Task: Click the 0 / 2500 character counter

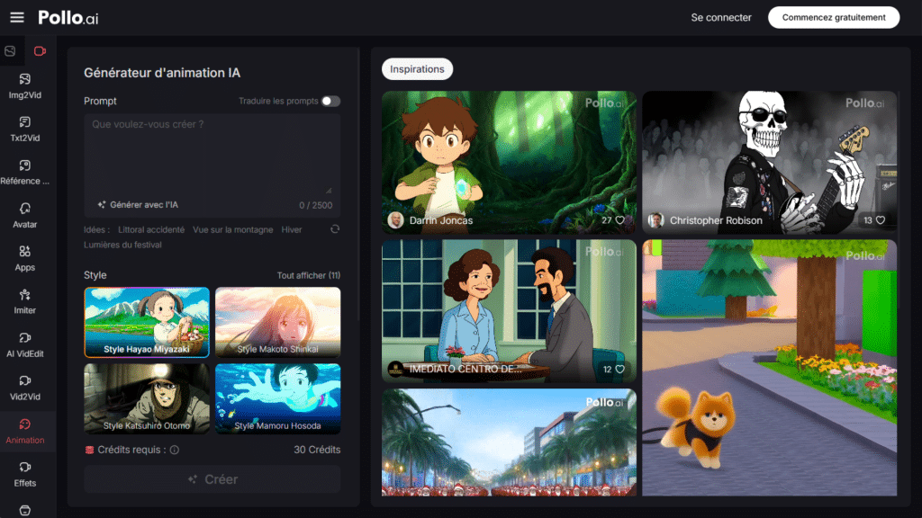Action: click(x=316, y=206)
